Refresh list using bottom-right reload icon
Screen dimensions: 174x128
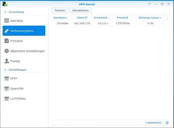pos(167,123)
